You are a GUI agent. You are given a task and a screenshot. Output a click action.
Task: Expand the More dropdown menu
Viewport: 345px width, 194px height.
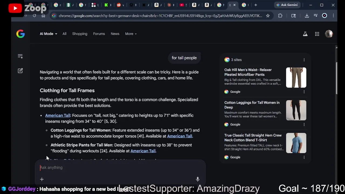tap(131, 34)
